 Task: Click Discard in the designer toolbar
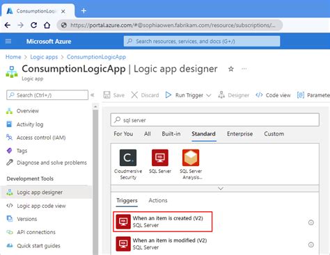pos(145,95)
